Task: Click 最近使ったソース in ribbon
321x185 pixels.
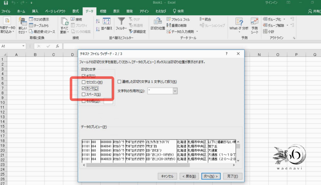Action: click(42, 32)
